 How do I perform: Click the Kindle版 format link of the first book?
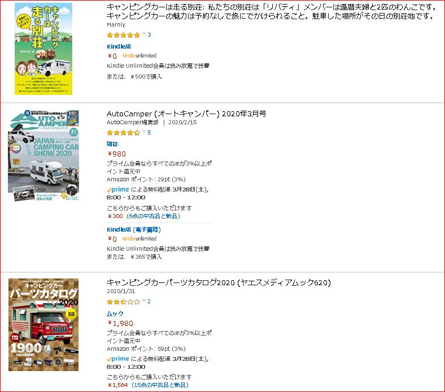(119, 46)
